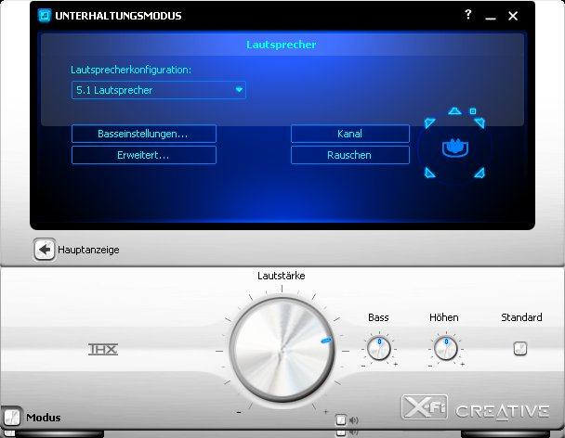Click the rear right speaker icon
Image resolution: width=565 pixels, height=438 pixels.
tap(480, 173)
